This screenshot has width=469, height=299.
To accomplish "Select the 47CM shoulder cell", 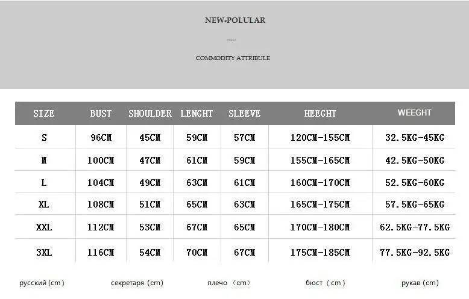I will (150, 161).
